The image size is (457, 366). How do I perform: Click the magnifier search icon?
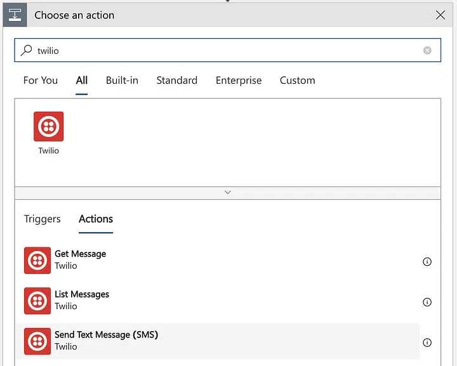(x=27, y=50)
